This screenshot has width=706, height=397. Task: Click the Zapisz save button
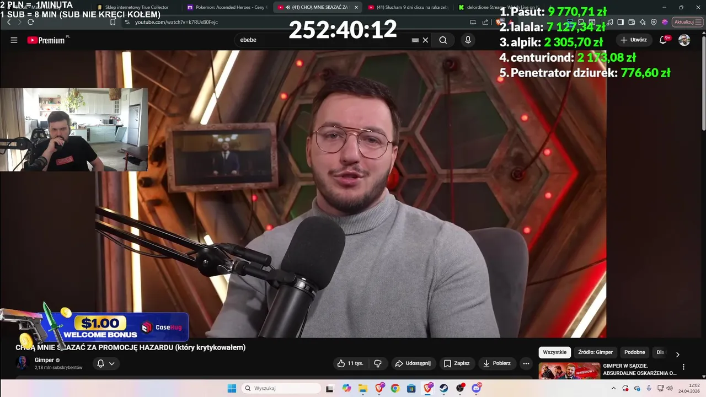pyautogui.click(x=457, y=363)
